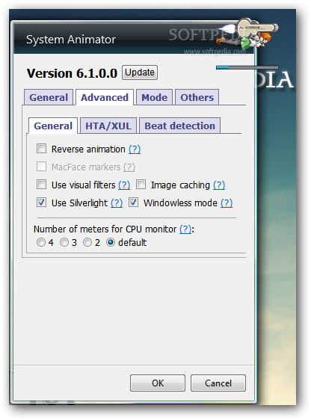The width and height of the screenshot is (311, 420).
Task: Select 2 meters radio button
Action: [x=87, y=242]
